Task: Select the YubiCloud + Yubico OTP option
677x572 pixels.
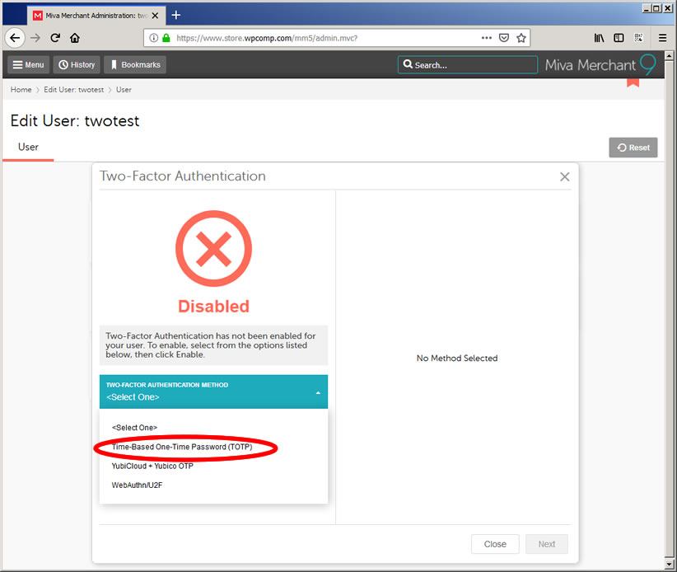Action: pos(152,466)
